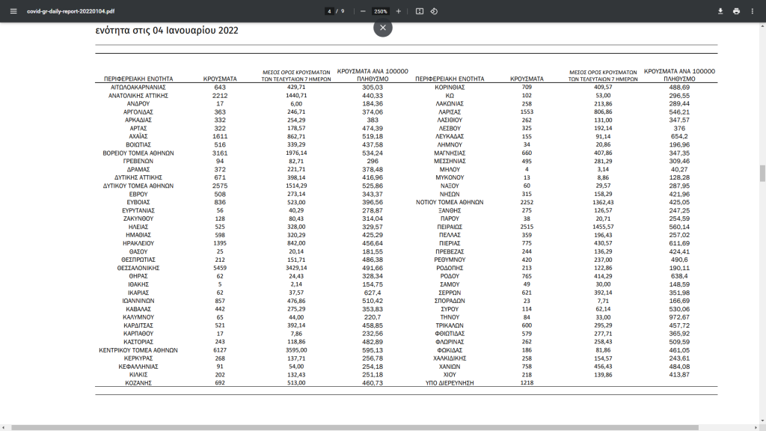Image resolution: width=766 pixels, height=431 pixels.
Task: Click the first ΚΡΟΥΣΜΑΤΑ column header
Action: [x=220, y=79]
